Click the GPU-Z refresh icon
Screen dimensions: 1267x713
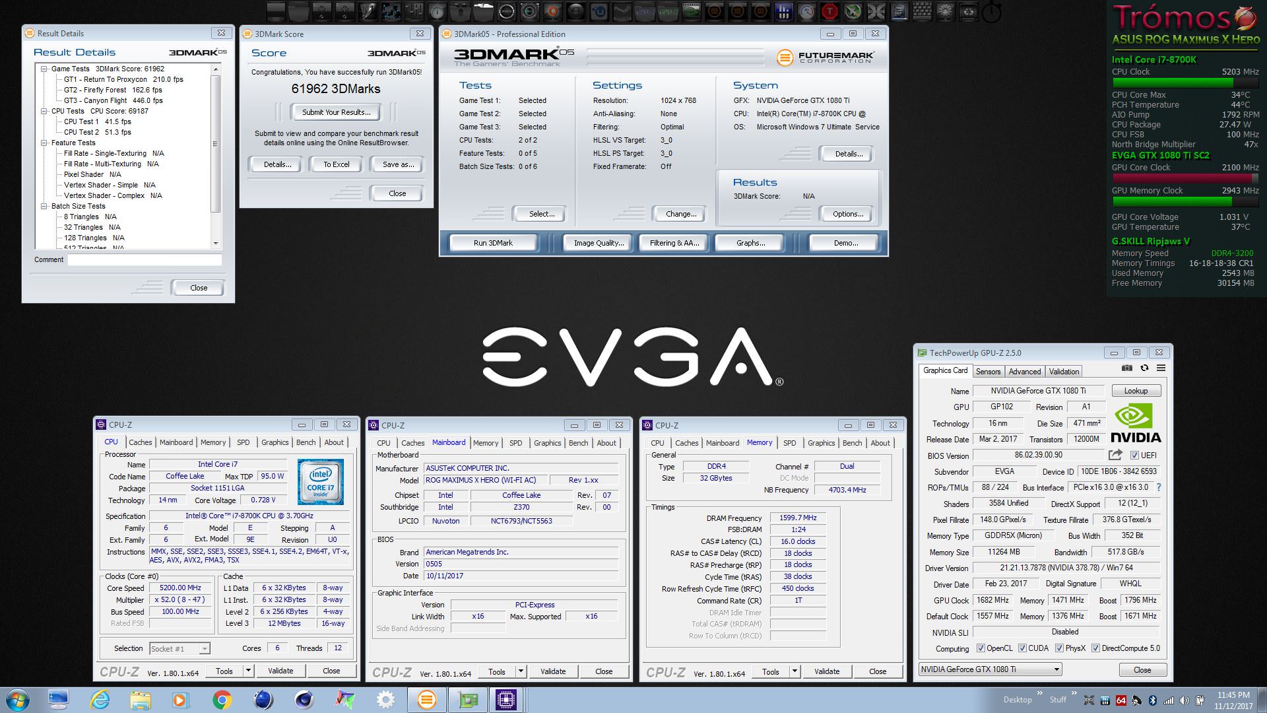coord(1144,368)
